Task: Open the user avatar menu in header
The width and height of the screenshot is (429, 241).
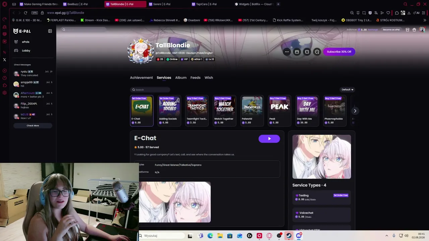Action: tap(422, 30)
